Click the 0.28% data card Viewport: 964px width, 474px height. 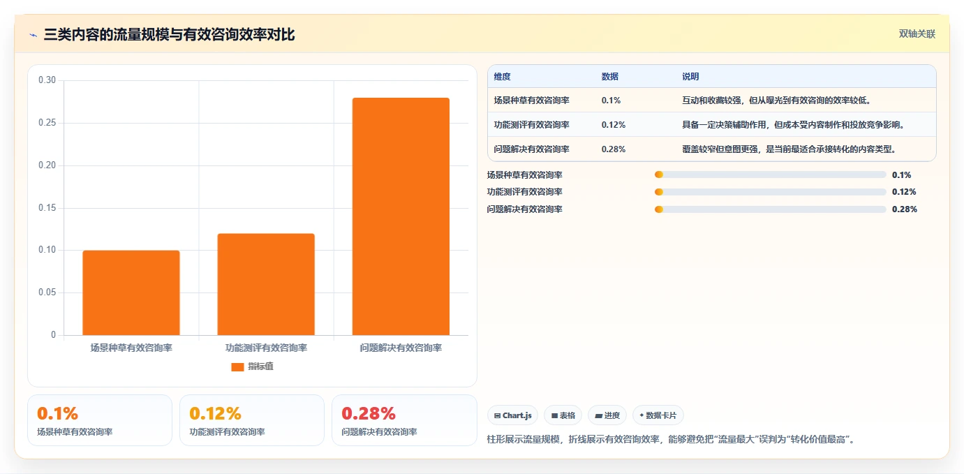[404, 420]
